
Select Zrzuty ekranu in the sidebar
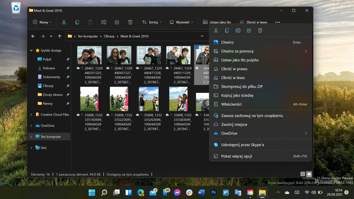click(x=50, y=95)
